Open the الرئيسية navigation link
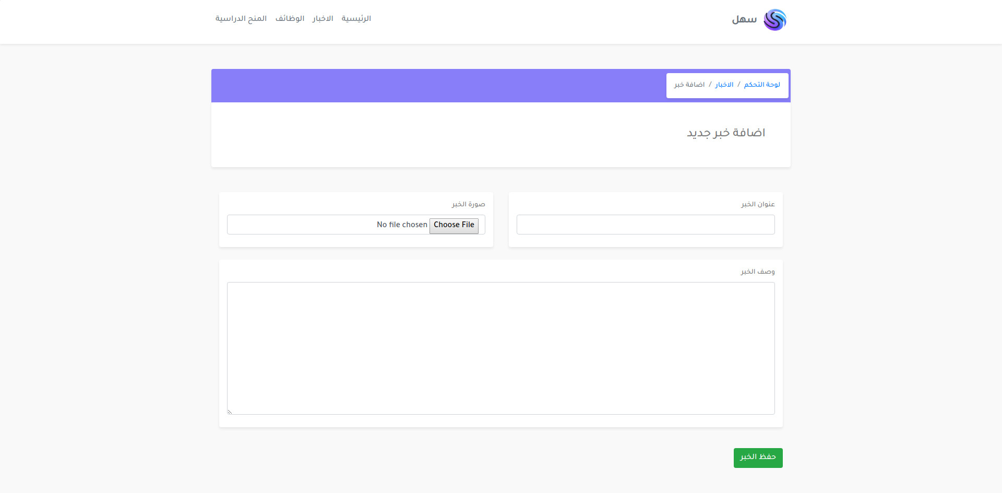The height and width of the screenshot is (493, 1002). point(356,18)
